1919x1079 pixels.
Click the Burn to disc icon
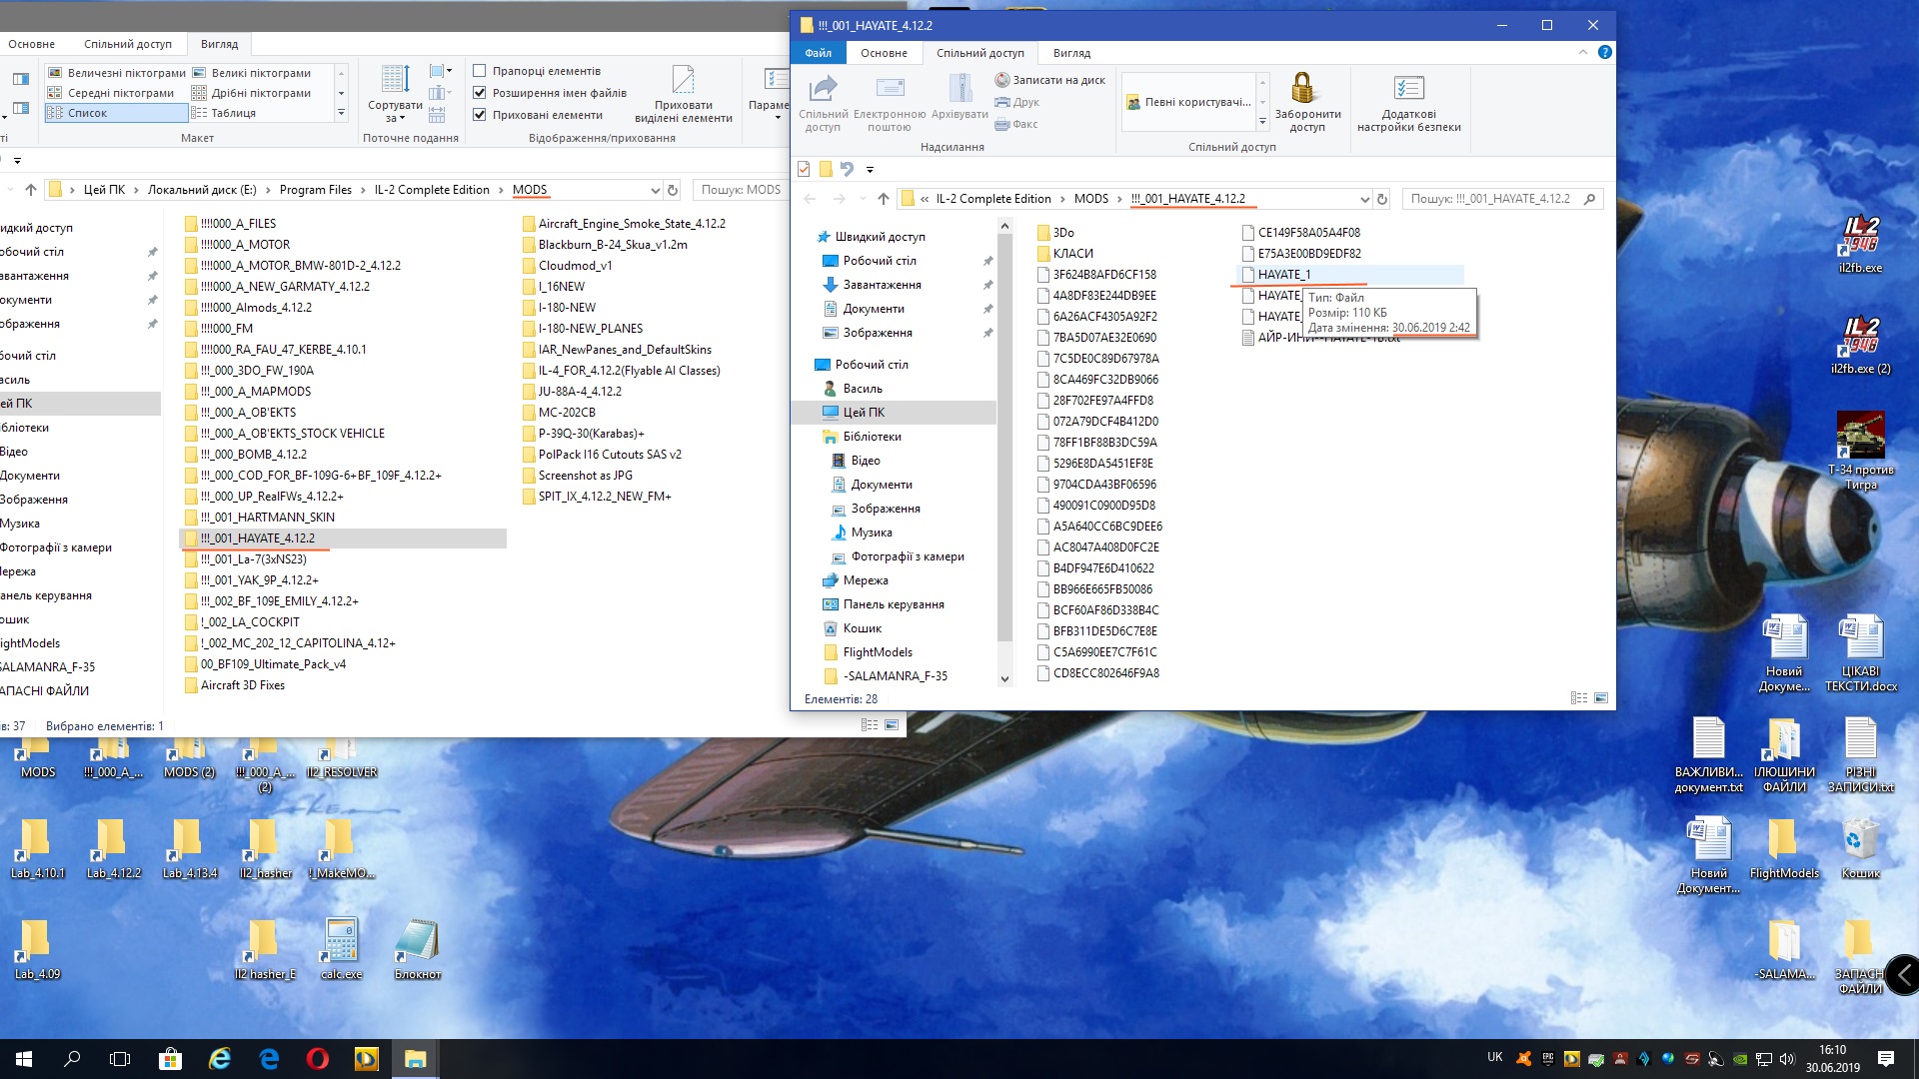[x=1002, y=80]
